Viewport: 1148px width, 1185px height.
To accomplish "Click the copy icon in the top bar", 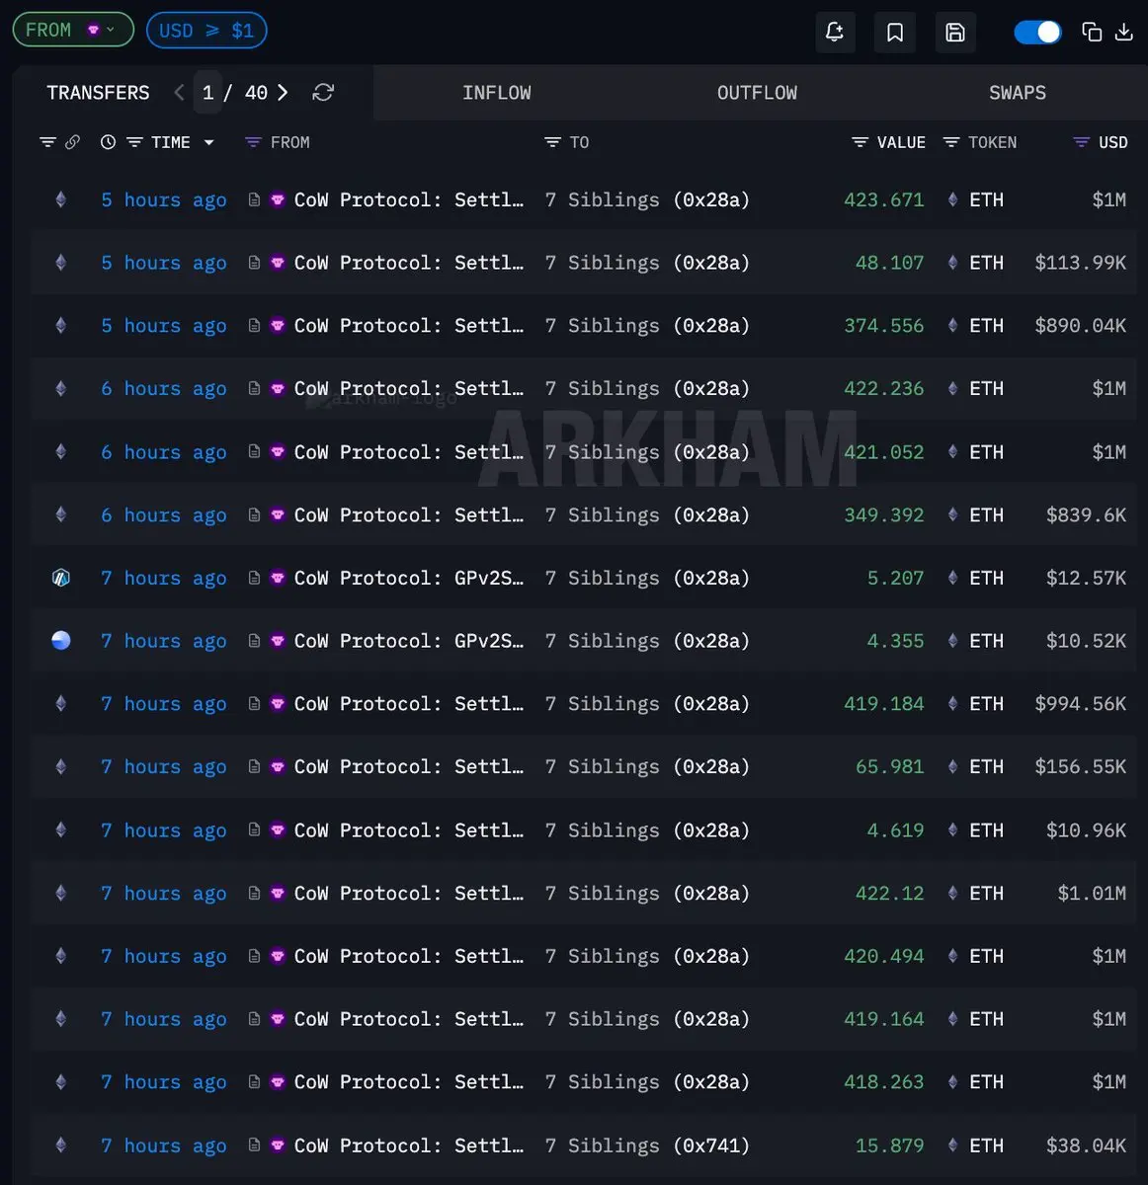I will click(x=1092, y=32).
